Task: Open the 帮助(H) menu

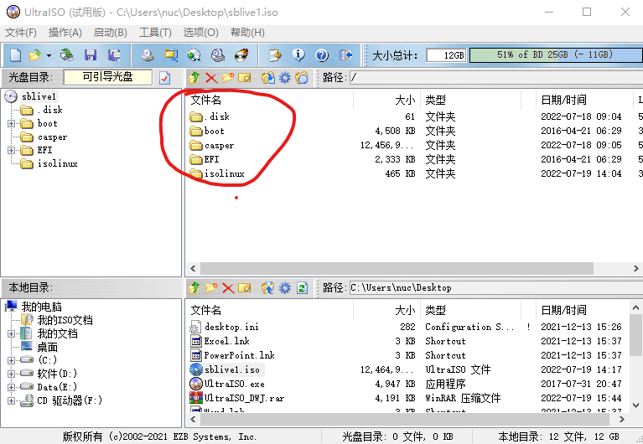Action: coord(247,33)
